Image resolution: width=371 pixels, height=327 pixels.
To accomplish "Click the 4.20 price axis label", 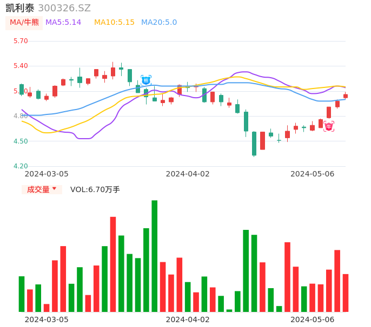I will click(21, 166).
